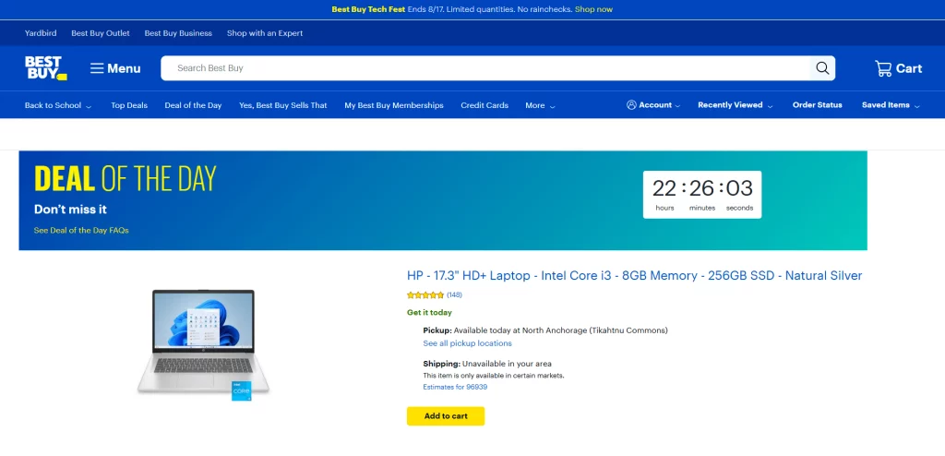Go to Credit Cards
Screen dimensions: 945x456
coord(484,105)
